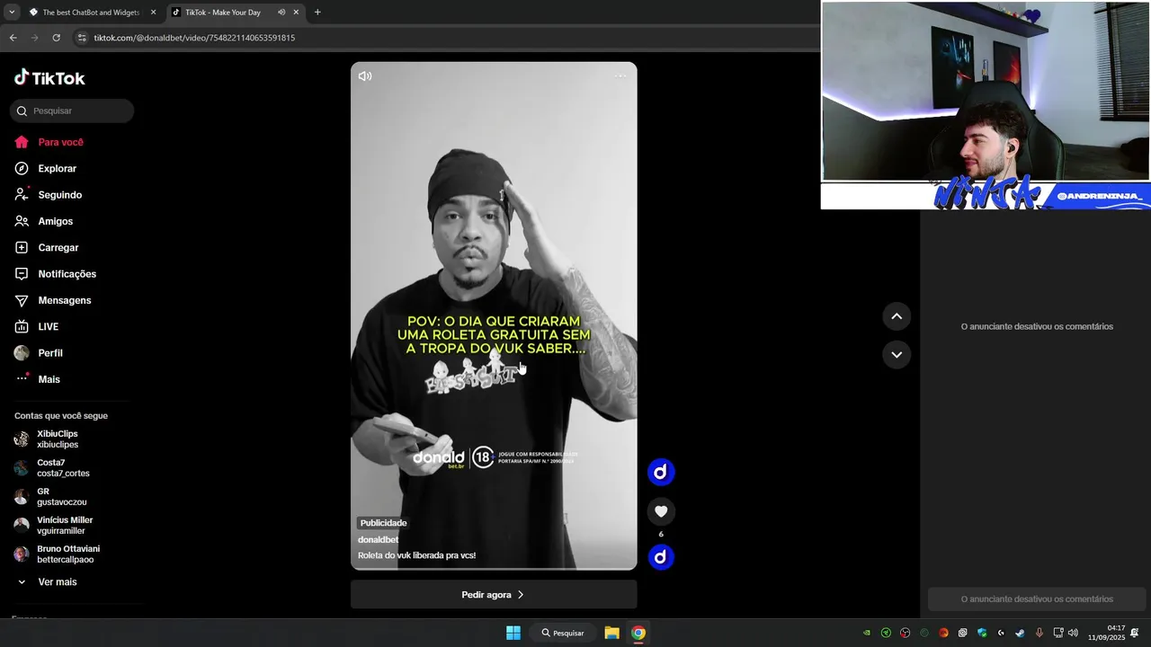
Task: Mute the TikTok tab audio icon
Action: [x=281, y=13]
